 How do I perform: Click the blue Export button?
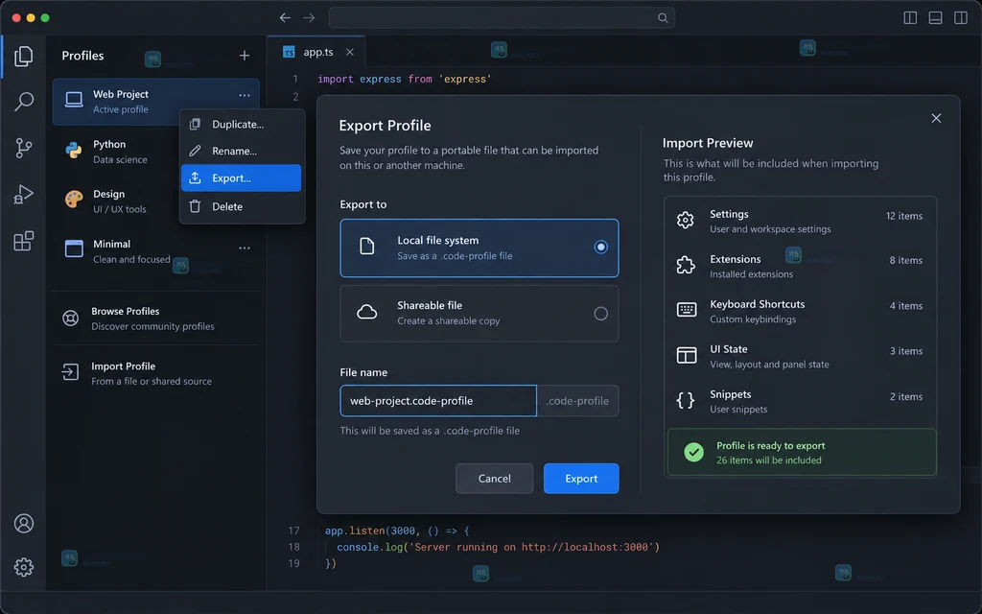point(581,479)
